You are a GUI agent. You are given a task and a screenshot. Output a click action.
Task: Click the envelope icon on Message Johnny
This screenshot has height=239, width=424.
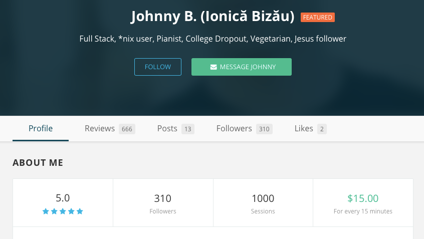[214, 67]
